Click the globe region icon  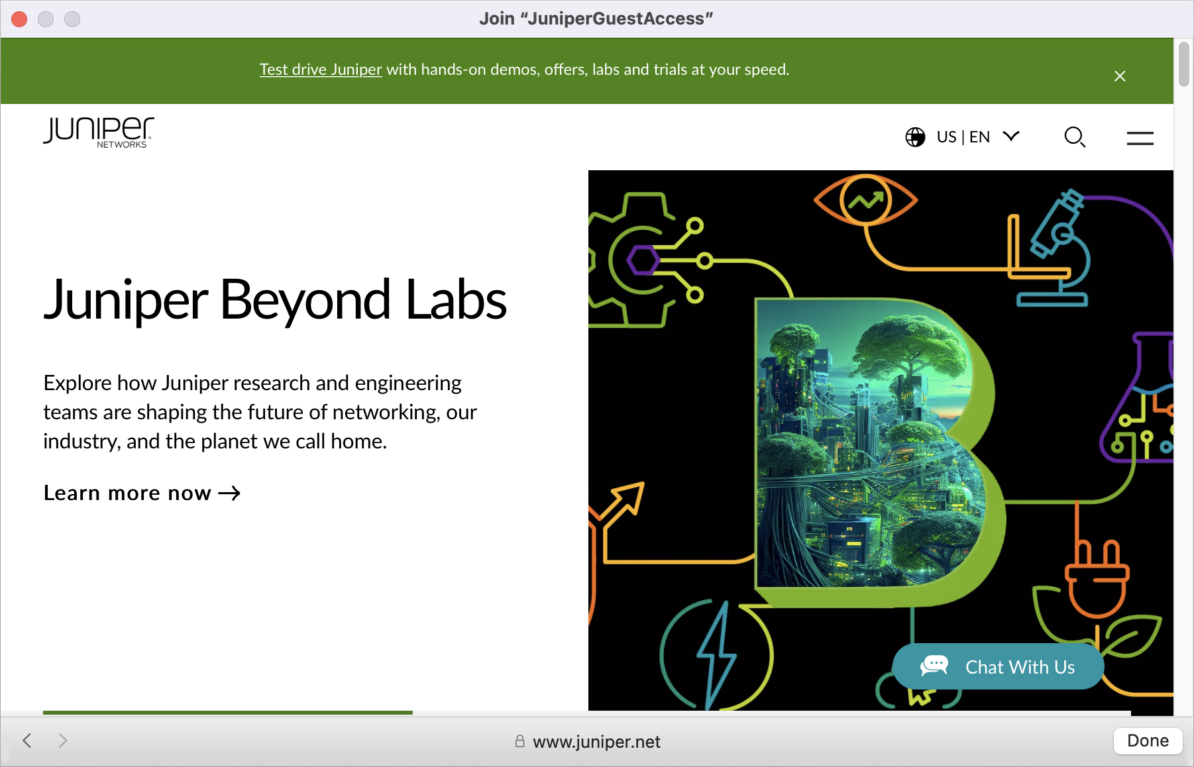tap(915, 137)
